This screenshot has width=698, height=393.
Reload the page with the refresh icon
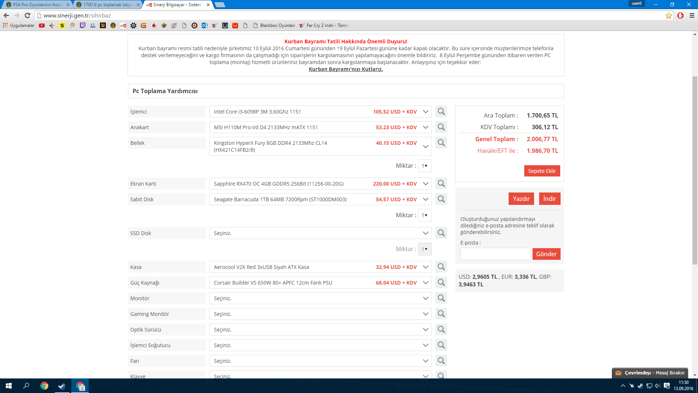coord(27,15)
